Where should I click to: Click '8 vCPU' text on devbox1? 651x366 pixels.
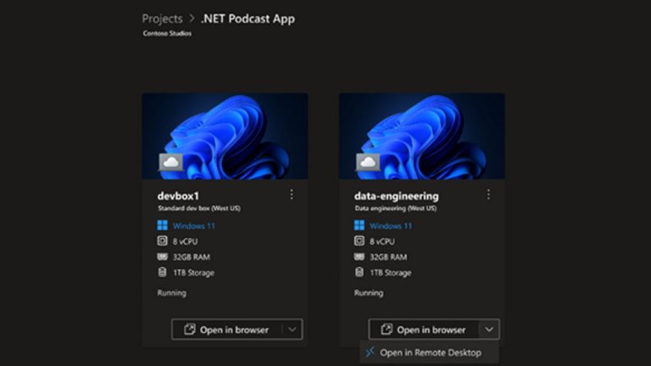pyautogui.click(x=185, y=241)
